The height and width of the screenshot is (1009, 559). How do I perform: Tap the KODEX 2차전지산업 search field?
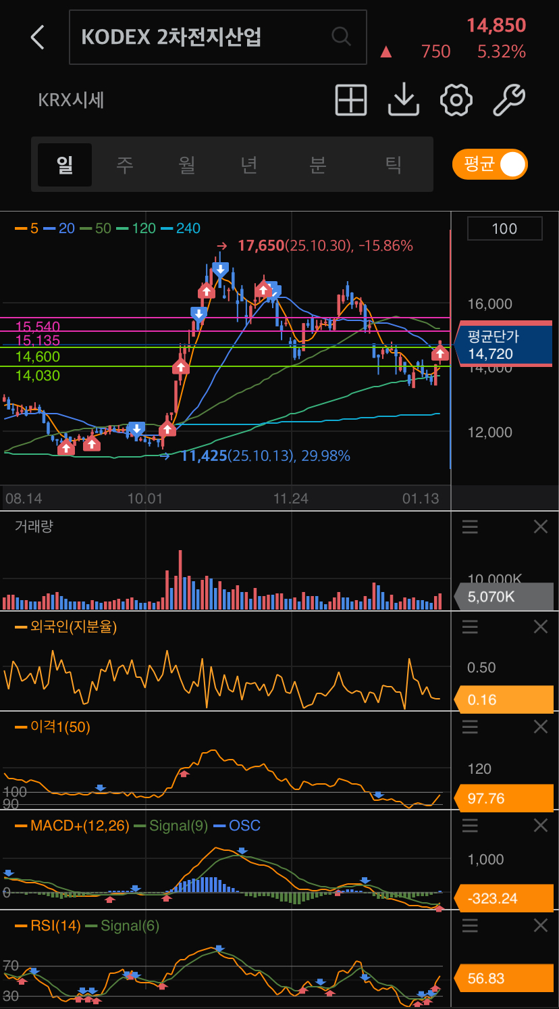click(x=218, y=37)
